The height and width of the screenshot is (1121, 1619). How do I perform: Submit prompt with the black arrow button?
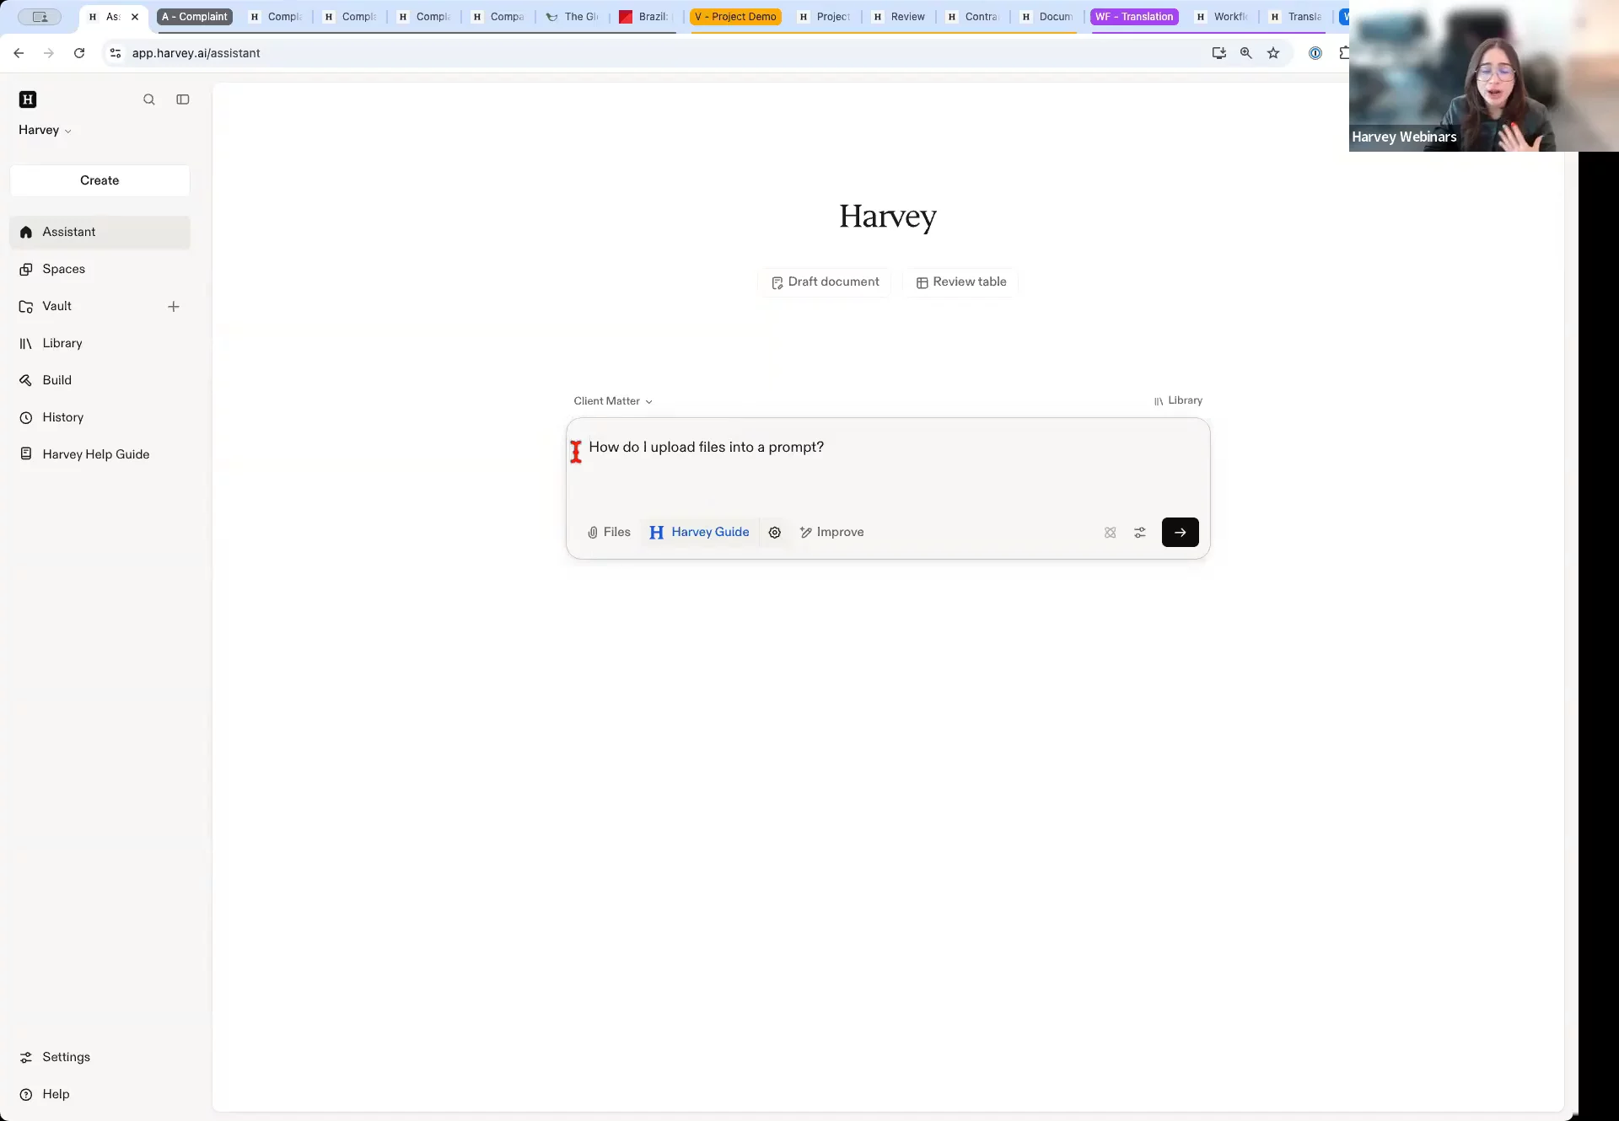tap(1180, 533)
